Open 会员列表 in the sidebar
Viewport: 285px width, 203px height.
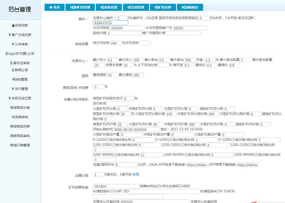(x=20, y=25)
